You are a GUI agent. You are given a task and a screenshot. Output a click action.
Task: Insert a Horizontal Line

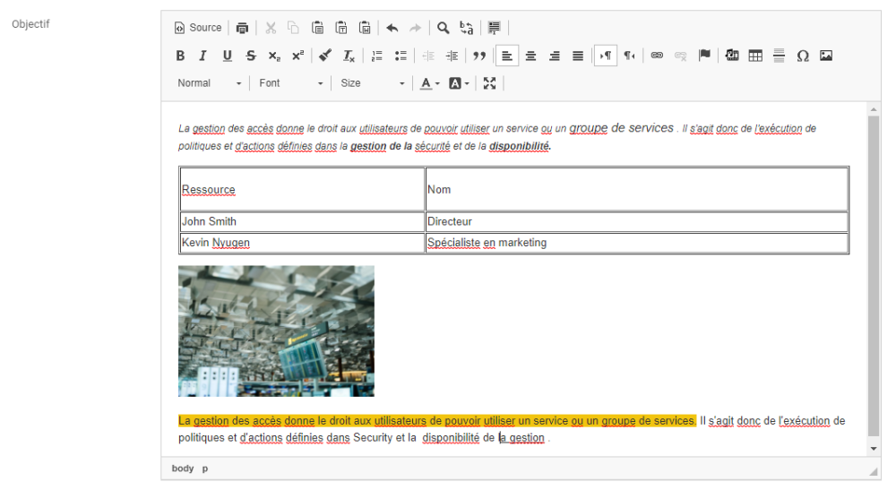pos(779,56)
